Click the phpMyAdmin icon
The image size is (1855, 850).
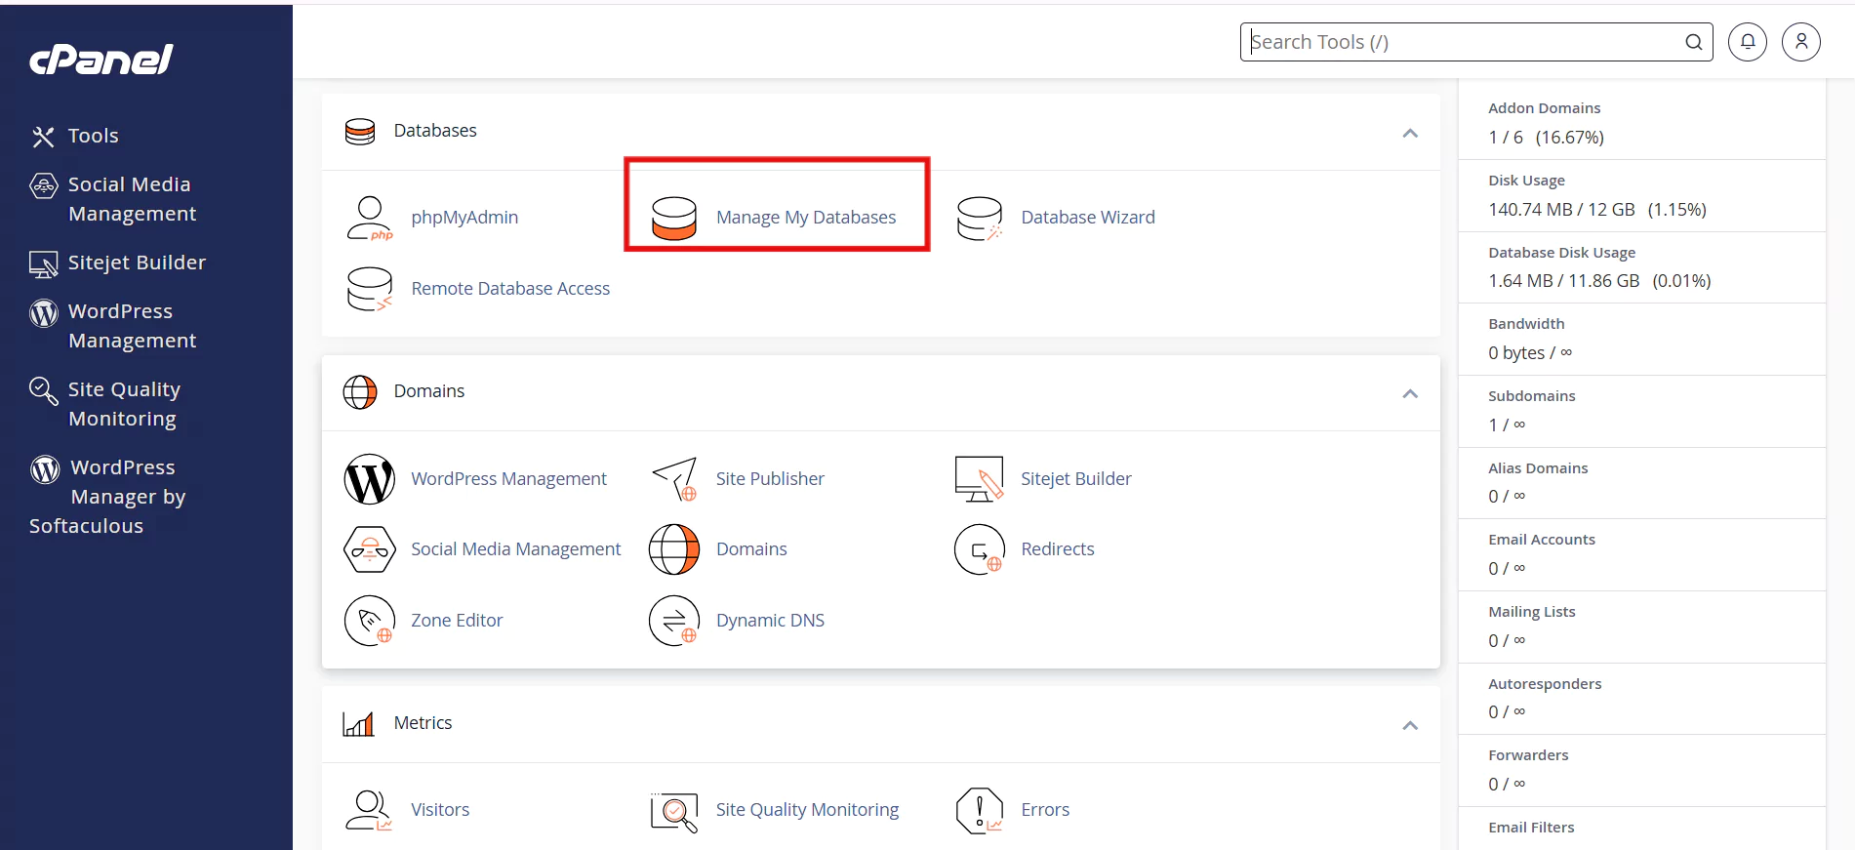(x=370, y=219)
